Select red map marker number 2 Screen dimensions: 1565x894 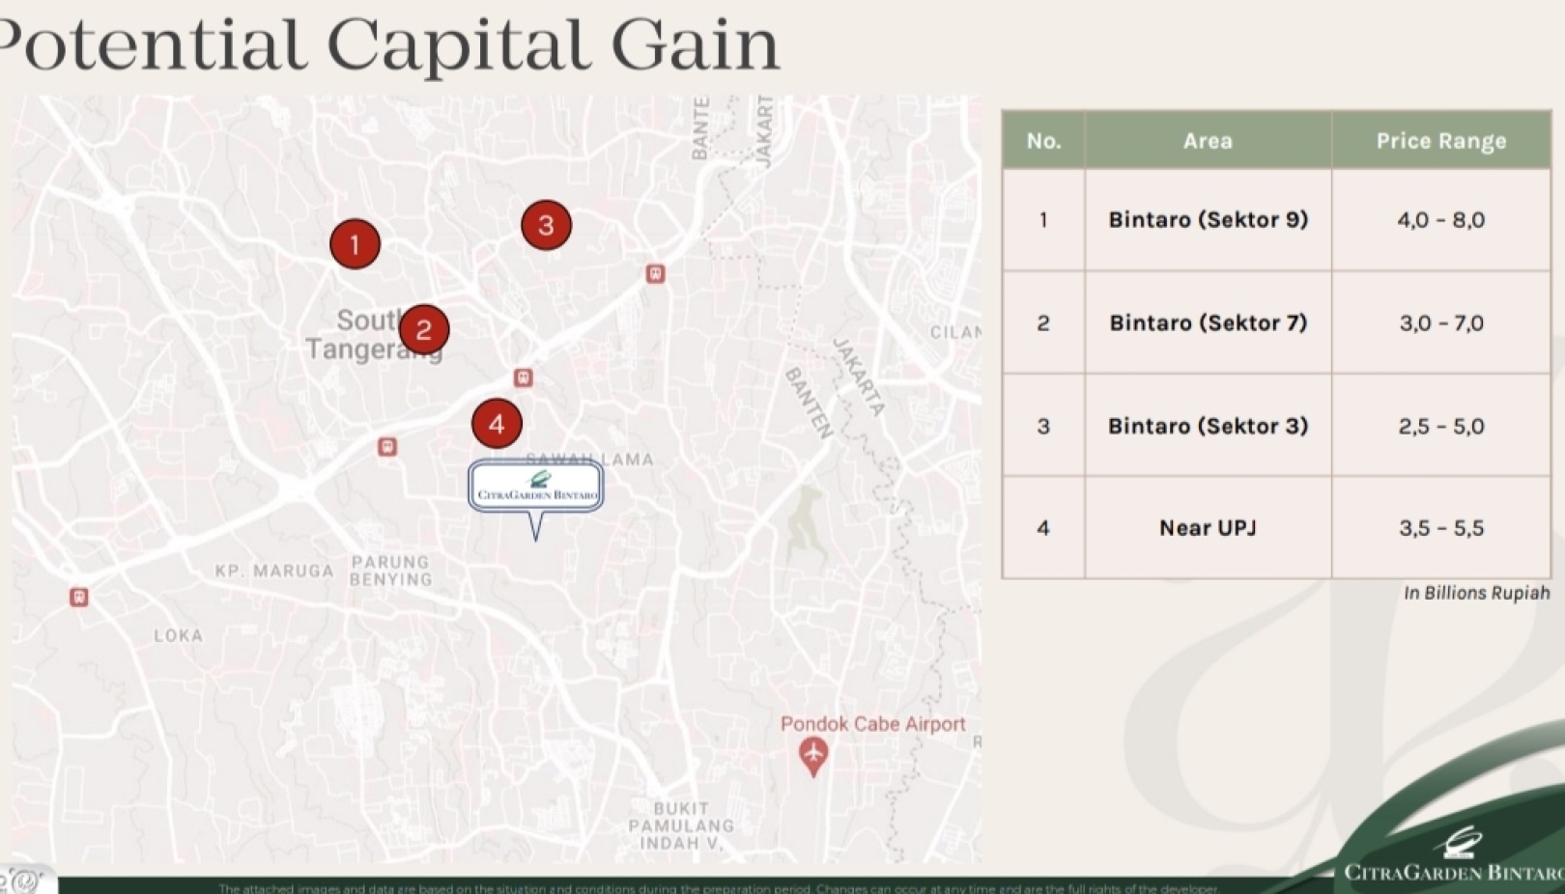pyautogui.click(x=423, y=330)
